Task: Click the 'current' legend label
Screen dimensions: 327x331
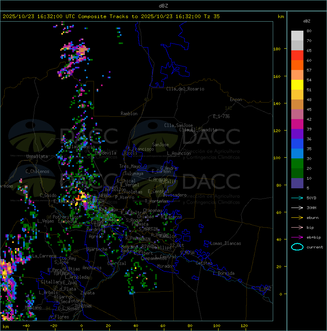Action: (x=315, y=247)
